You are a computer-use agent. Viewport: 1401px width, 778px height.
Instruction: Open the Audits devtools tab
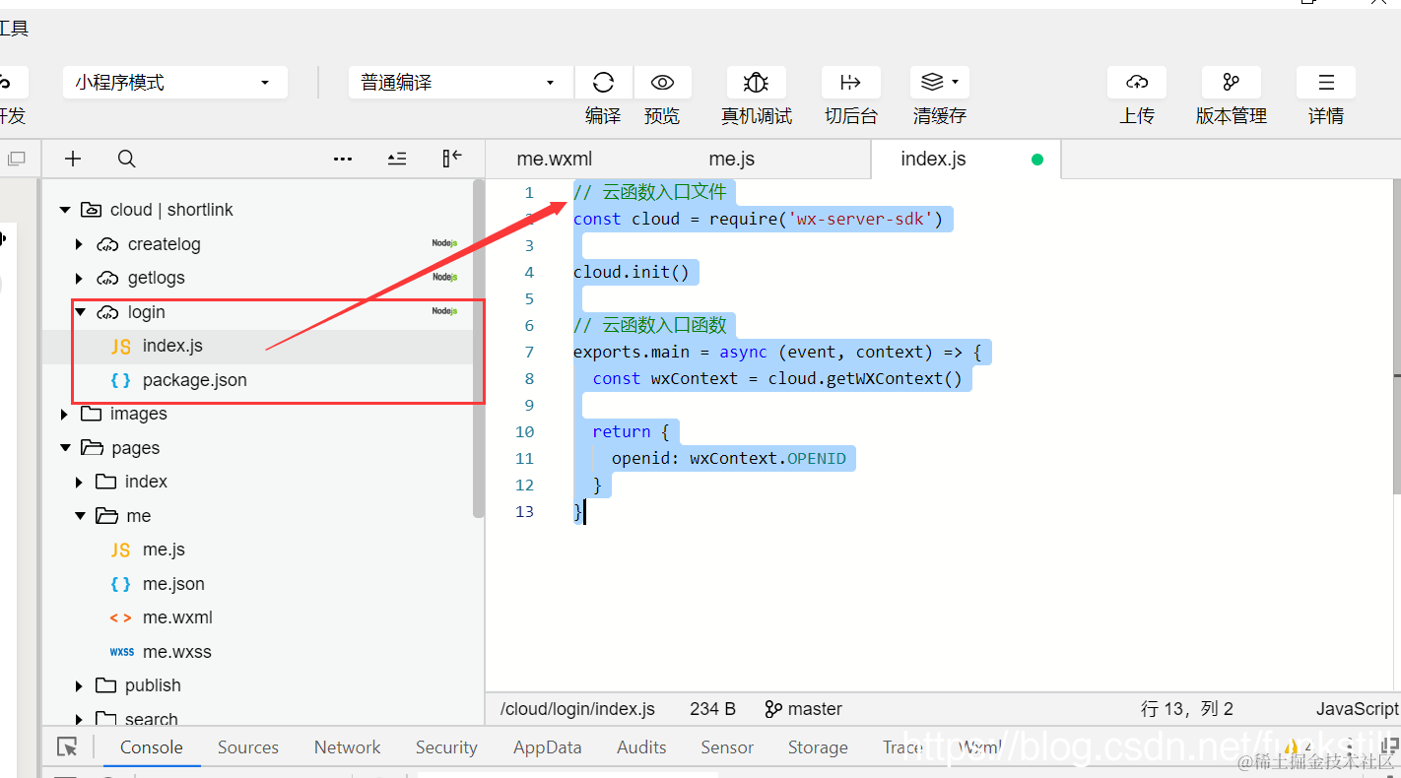coord(641,747)
